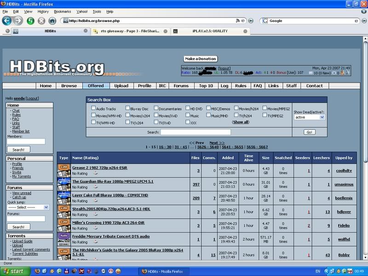
Task: Click the Forward navigation arrow
Action: (x=18, y=21)
